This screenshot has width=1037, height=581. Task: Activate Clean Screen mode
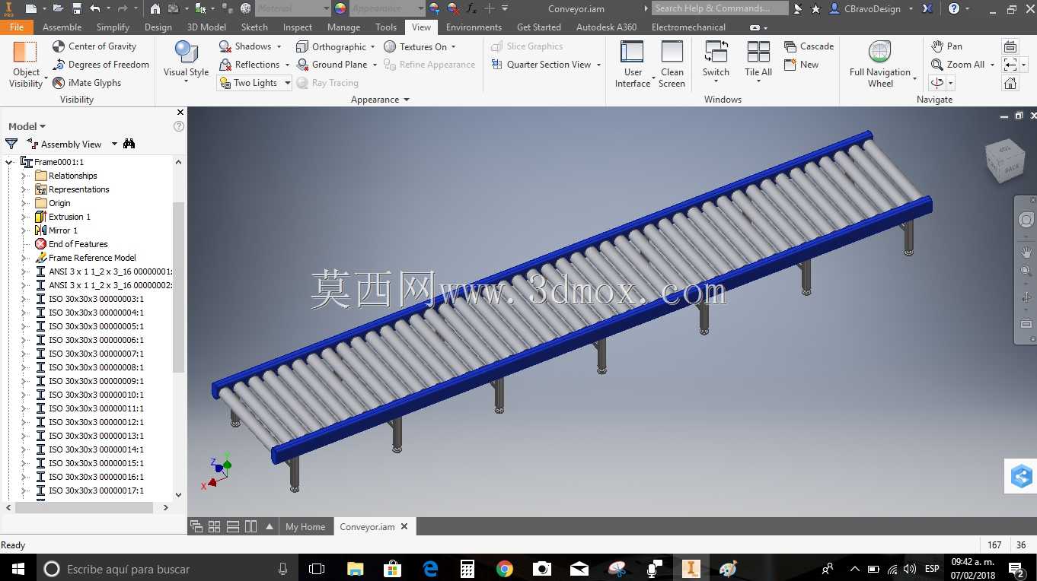coord(672,64)
